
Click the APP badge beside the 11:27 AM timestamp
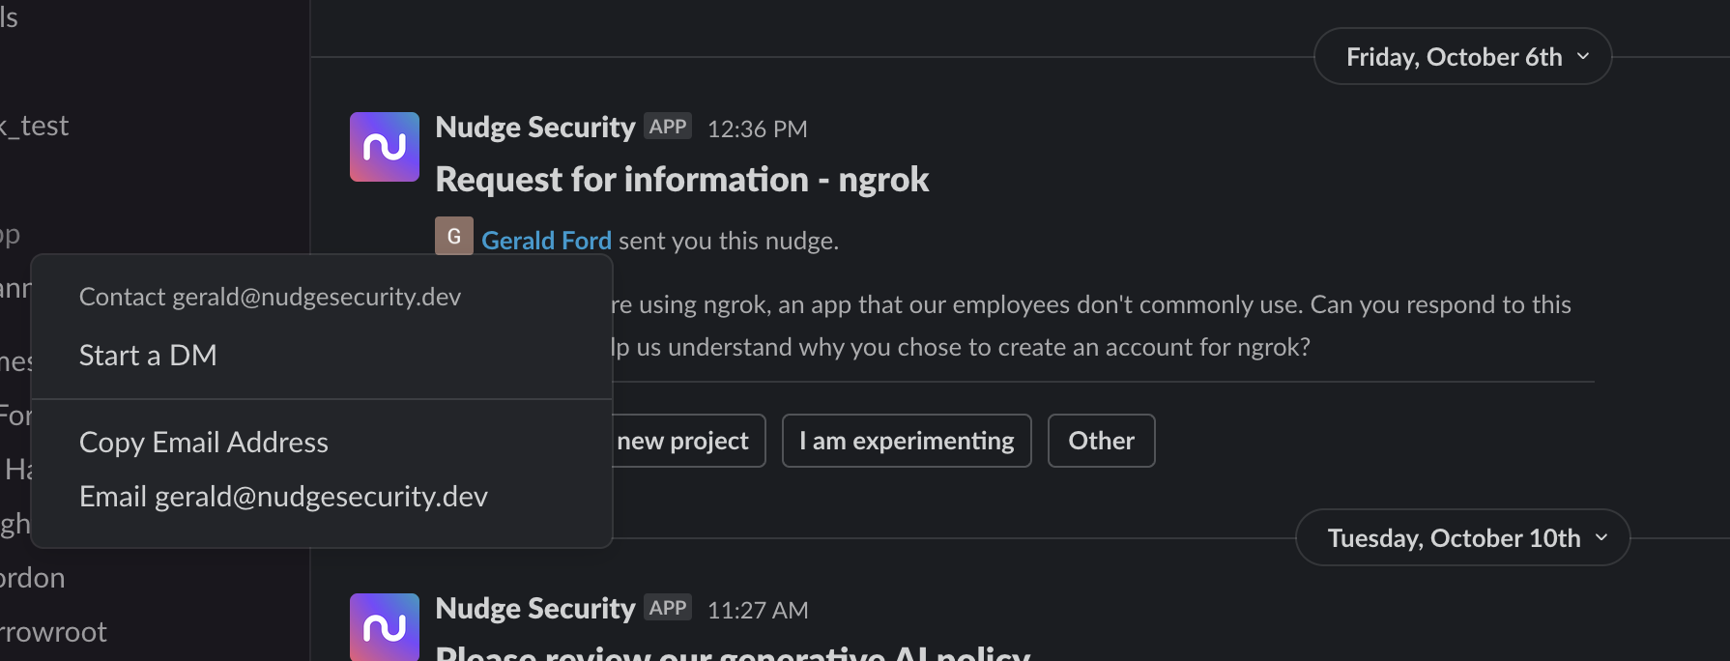pyautogui.click(x=668, y=608)
